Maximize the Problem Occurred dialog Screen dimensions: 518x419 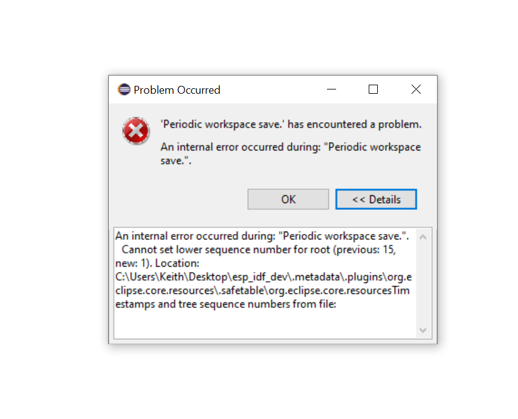click(x=374, y=89)
